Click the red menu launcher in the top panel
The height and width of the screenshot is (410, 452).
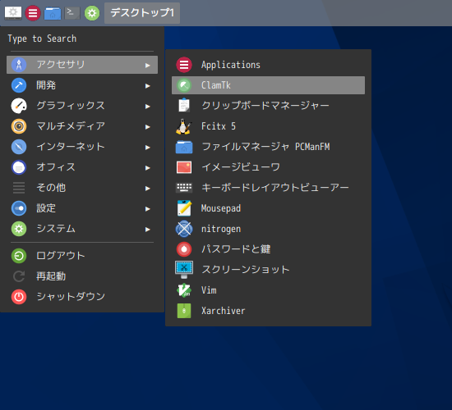click(x=33, y=13)
